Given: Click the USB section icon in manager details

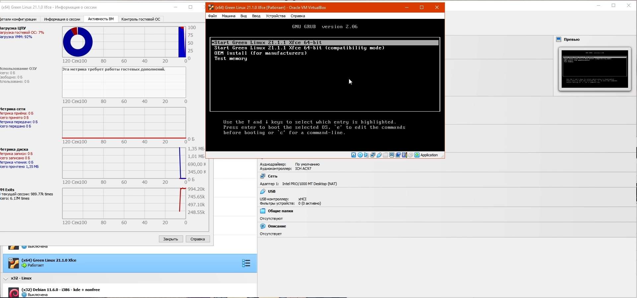Looking at the screenshot, I should click(x=263, y=191).
